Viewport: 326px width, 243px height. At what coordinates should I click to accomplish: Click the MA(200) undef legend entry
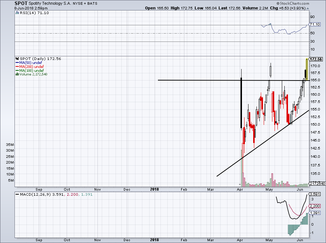pyautogui.click(x=30, y=66)
